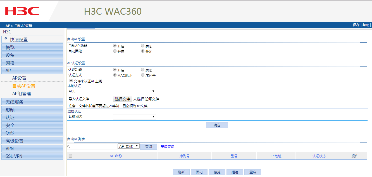Click the 查询 button
Screen dimensions: 372x177
pyautogui.click(x=149, y=146)
